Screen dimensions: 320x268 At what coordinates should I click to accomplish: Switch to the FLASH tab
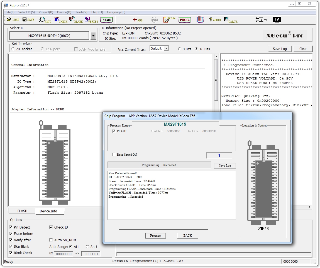(x=22, y=211)
